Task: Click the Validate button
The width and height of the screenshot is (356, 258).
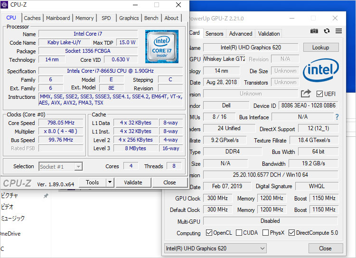Action: click(133, 182)
